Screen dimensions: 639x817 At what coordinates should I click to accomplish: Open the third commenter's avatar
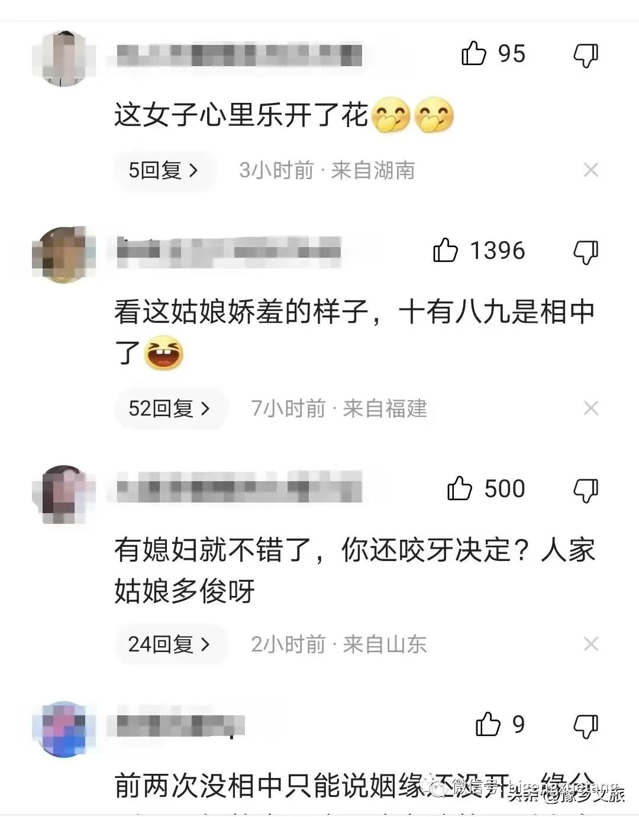click(x=64, y=494)
